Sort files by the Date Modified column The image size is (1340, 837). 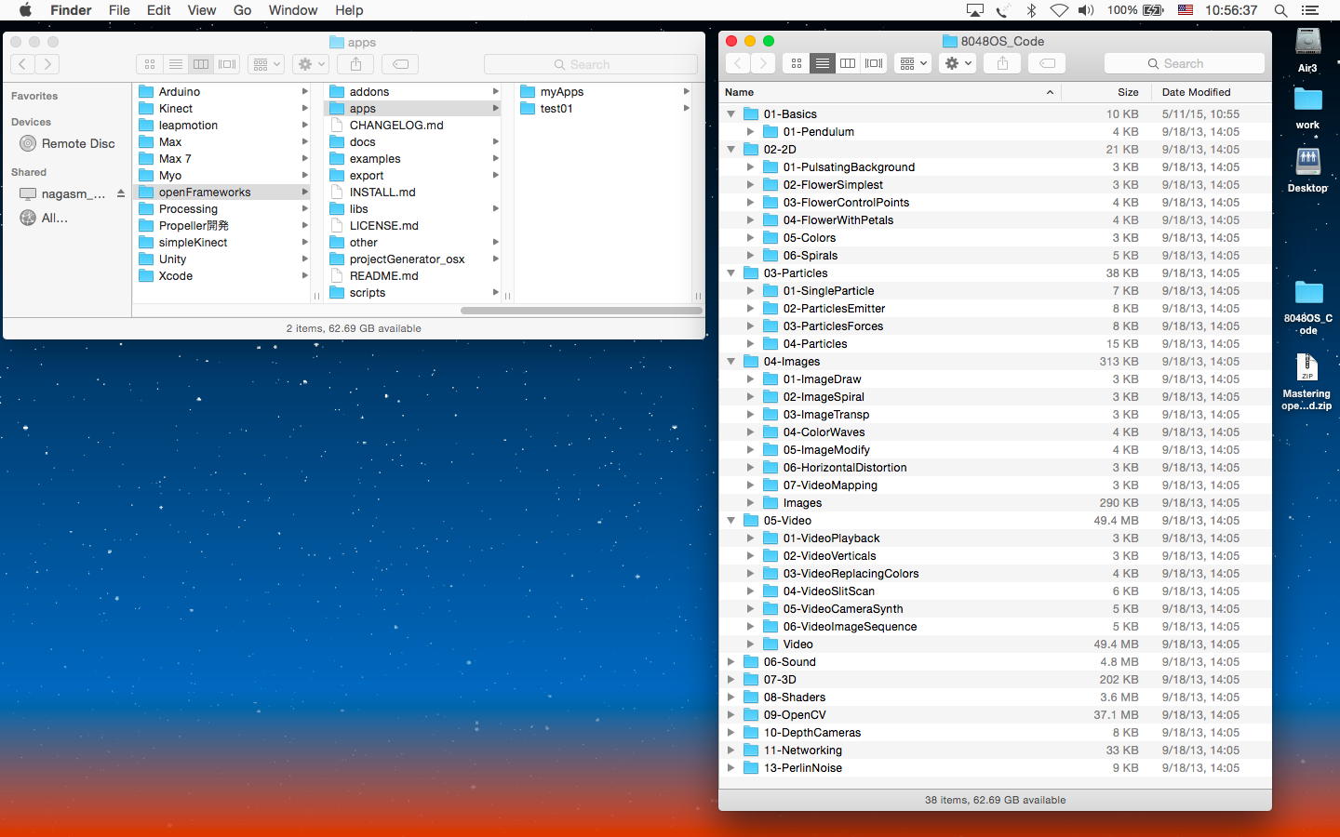(x=1196, y=92)
